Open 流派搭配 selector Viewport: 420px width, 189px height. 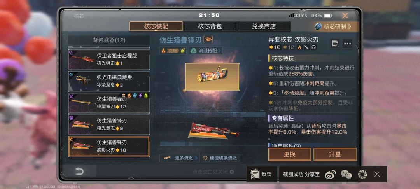pyautogui.click(x=205, y=51)
